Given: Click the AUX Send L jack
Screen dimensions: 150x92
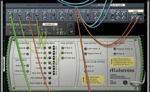Looking at the screenshot, I should click(118, 14).
